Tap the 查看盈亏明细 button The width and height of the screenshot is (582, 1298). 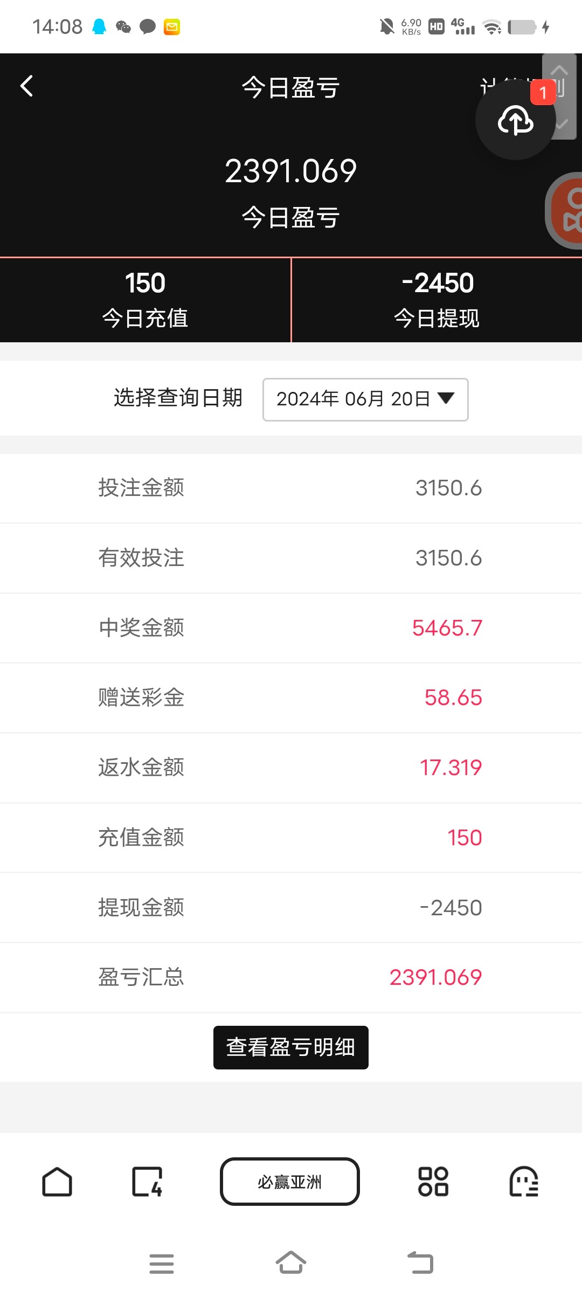tap(291, 1047)
